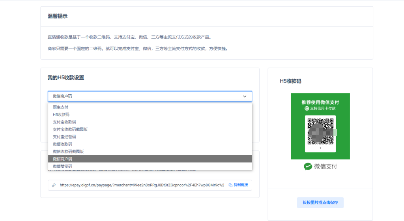Click the H5收款码 panel title
Screen dimensions: 404x221
[290, 81]
